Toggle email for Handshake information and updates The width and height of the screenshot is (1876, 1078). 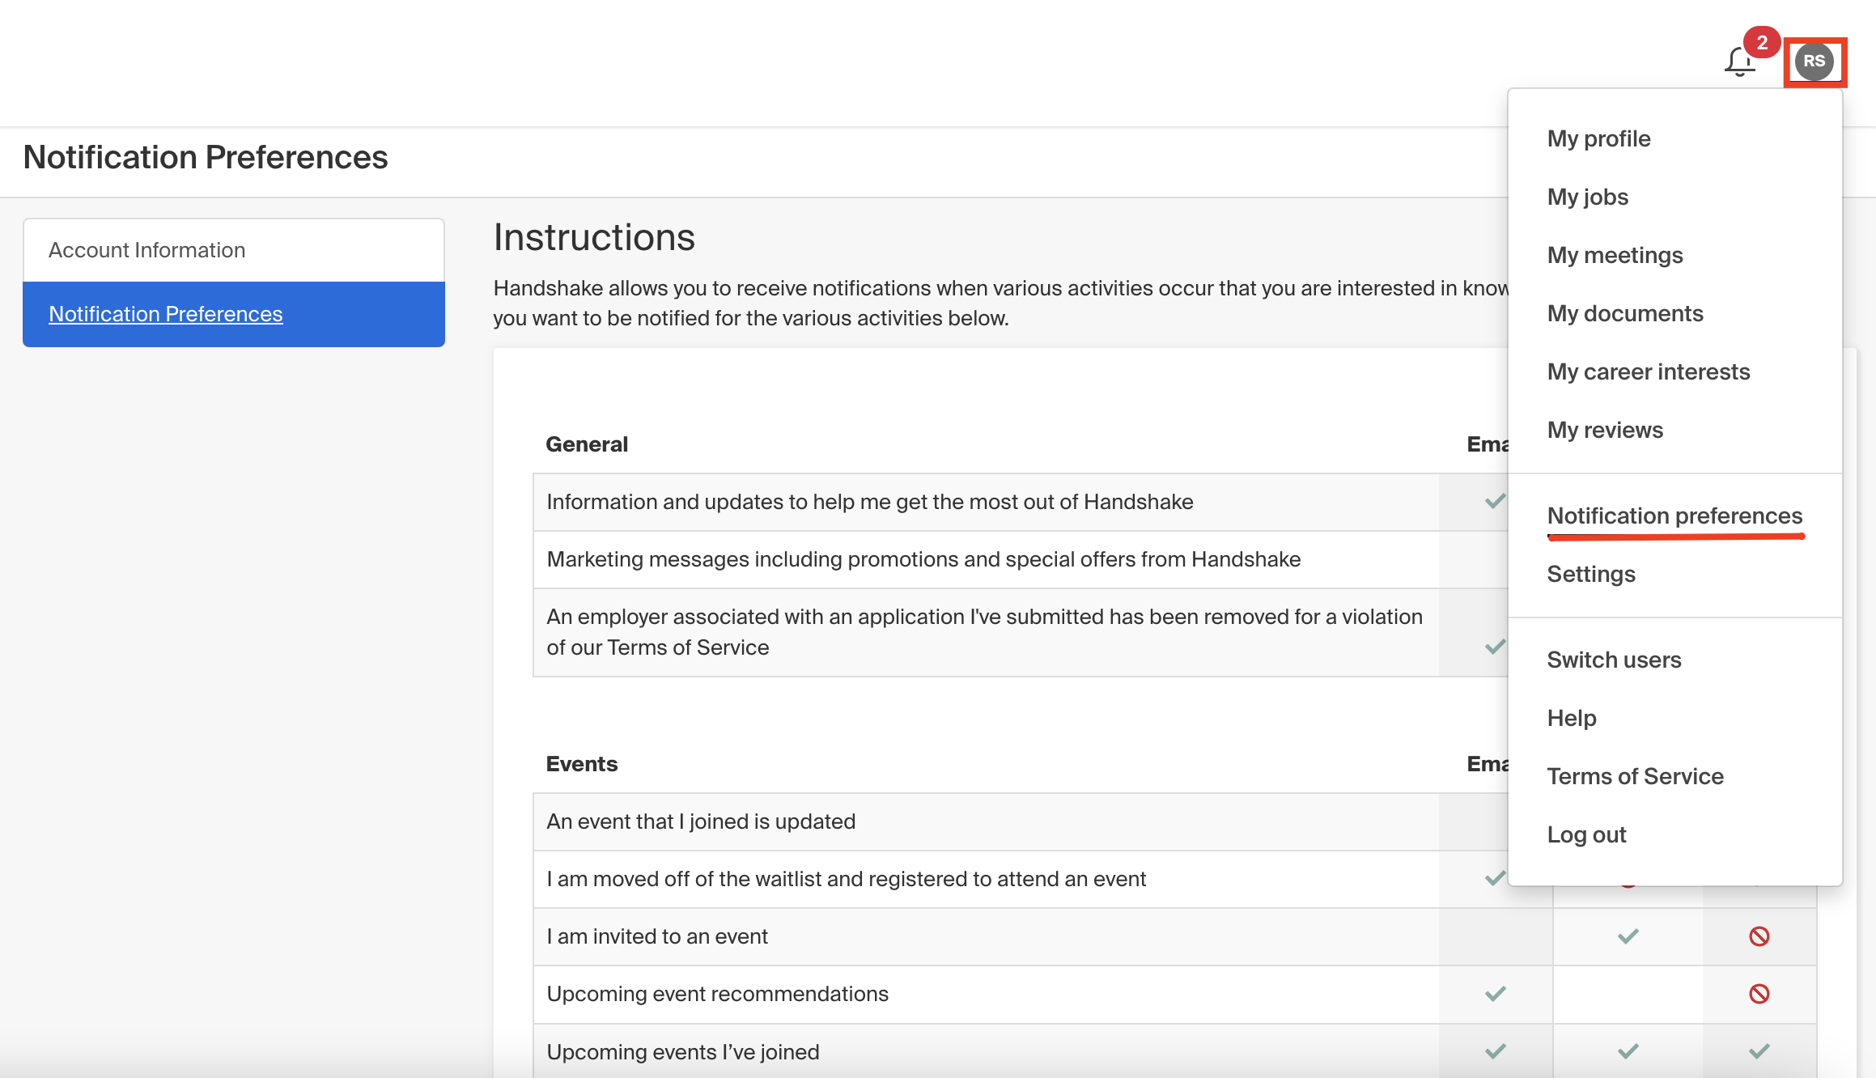pyautogui.click(x=1493, y=502)
